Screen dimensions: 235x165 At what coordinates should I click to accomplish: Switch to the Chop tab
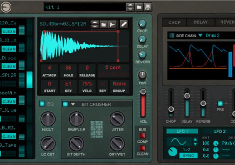coord(174,22)
